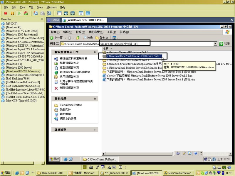Toggle the sidebar panel toolbar icon
Image resolution: width=235 pixels, height=176 pixels.
(59, 13)
